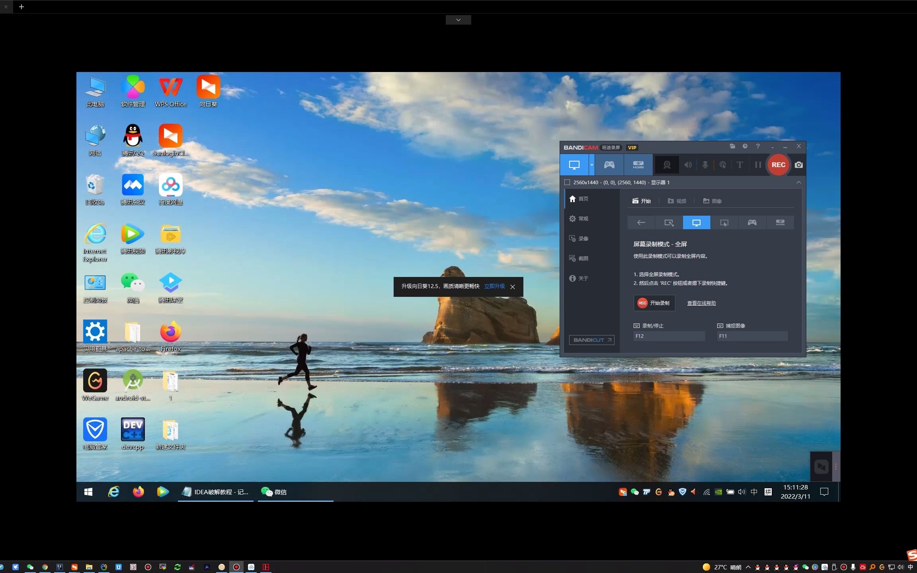Click the camera screenshot capture icon

pyautogui.click(x=798, y=165)
